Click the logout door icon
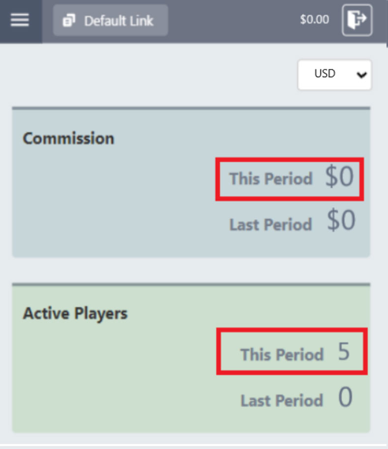The height and width of the screenshot is (449, 388). pos(357,20)
